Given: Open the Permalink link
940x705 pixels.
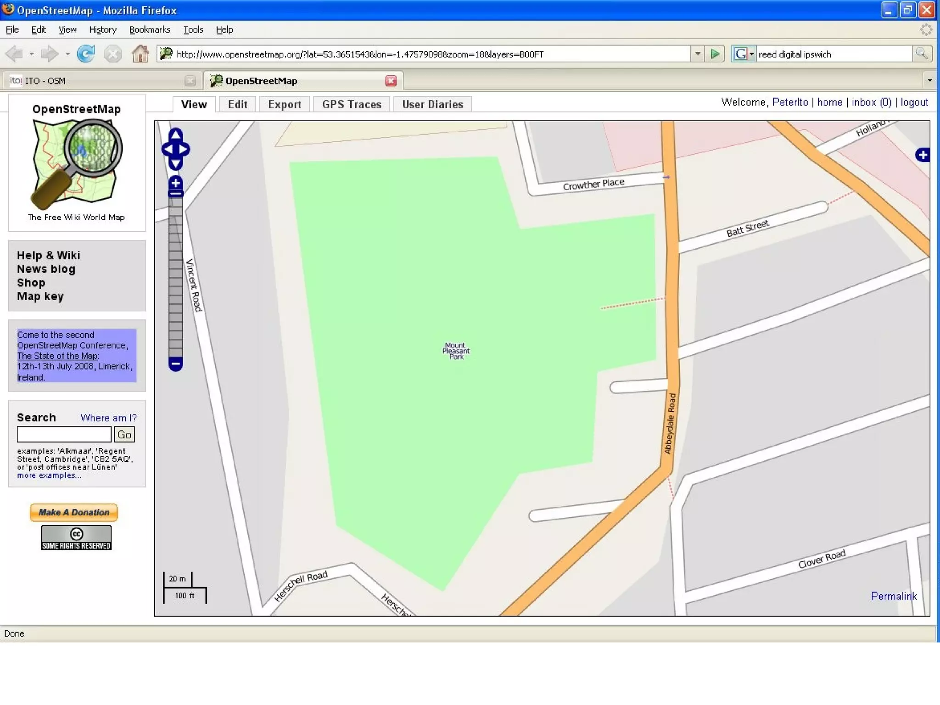Looking at the screenshot, I should tap(893, 596).
